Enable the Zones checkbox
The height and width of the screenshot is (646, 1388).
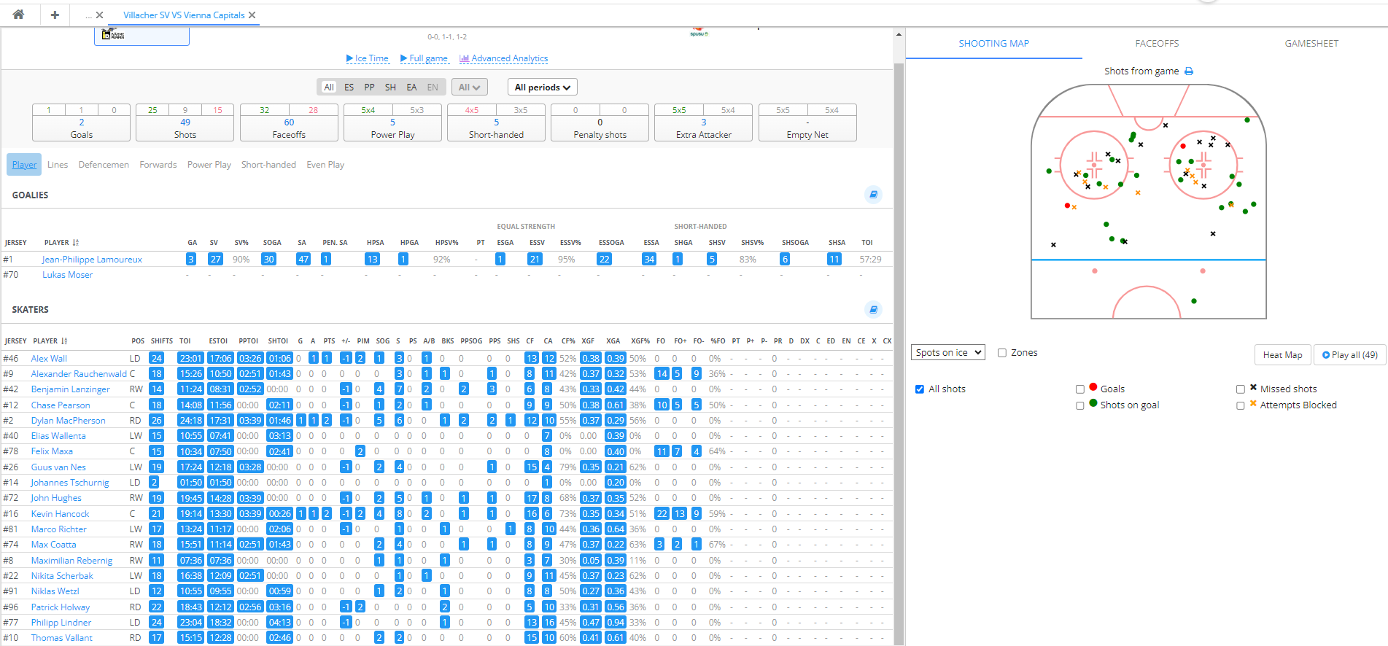pos(1002,353)
